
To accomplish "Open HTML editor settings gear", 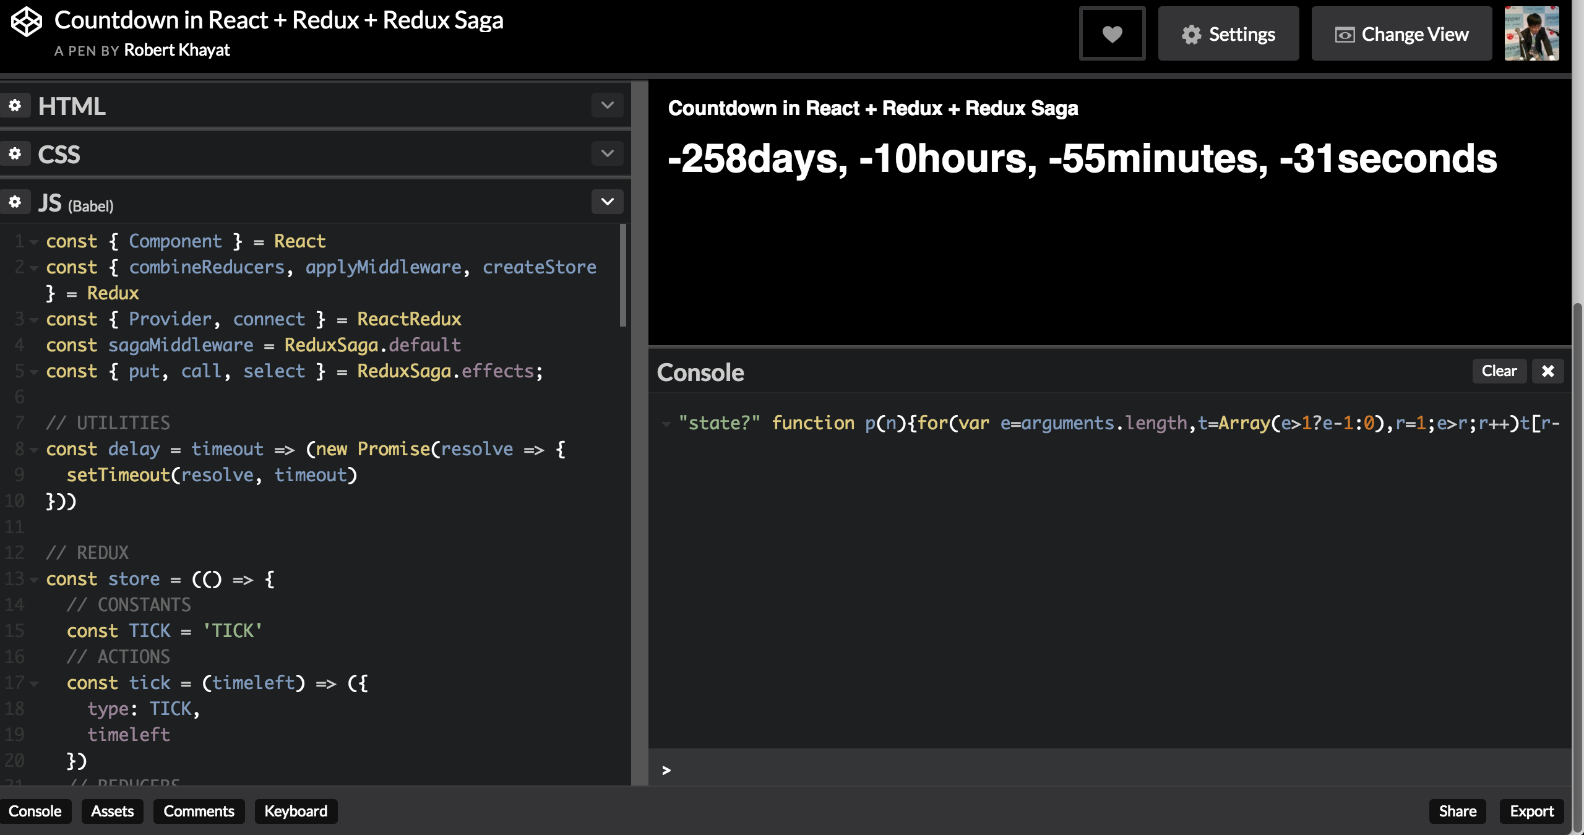I will pos(15,106).
